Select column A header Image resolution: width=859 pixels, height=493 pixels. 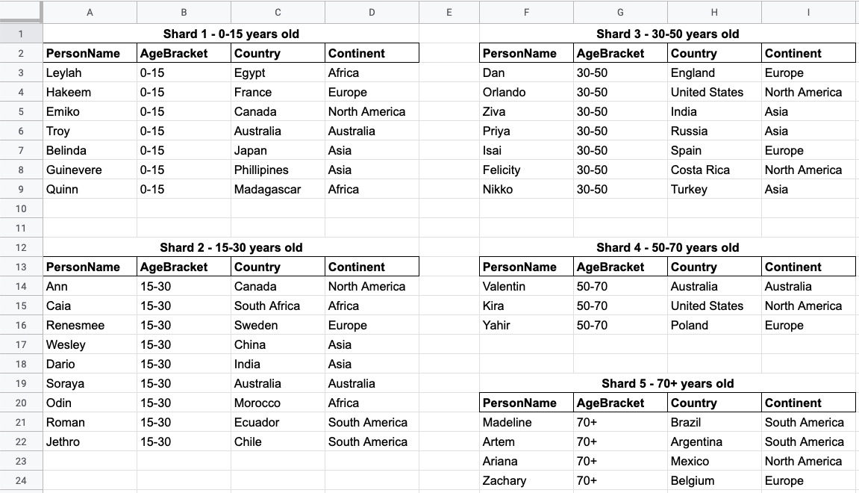(90, 12)
